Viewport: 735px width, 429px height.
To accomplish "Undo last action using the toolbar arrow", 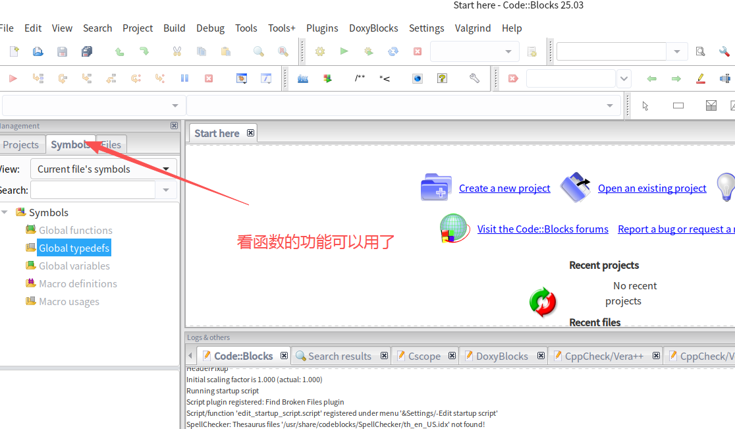I will point(121,51).
